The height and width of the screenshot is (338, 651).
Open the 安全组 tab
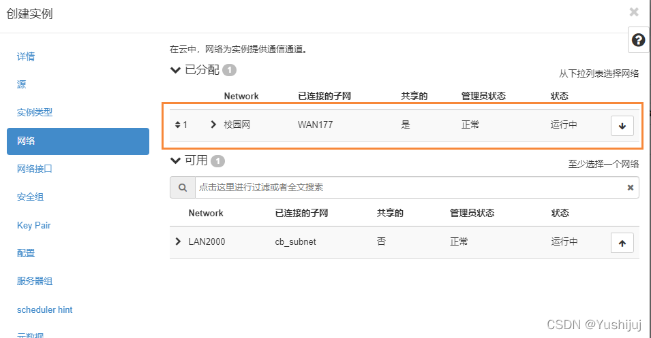tap(30, 197)
